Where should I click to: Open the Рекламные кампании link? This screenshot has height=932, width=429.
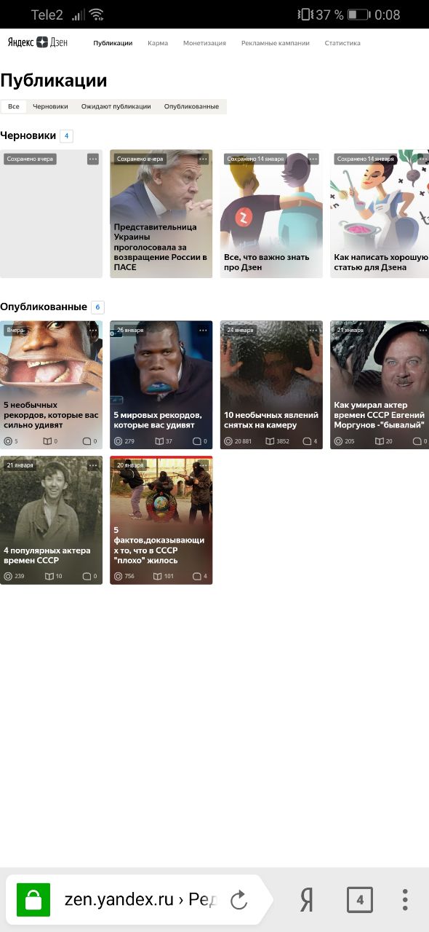[276, 43]
